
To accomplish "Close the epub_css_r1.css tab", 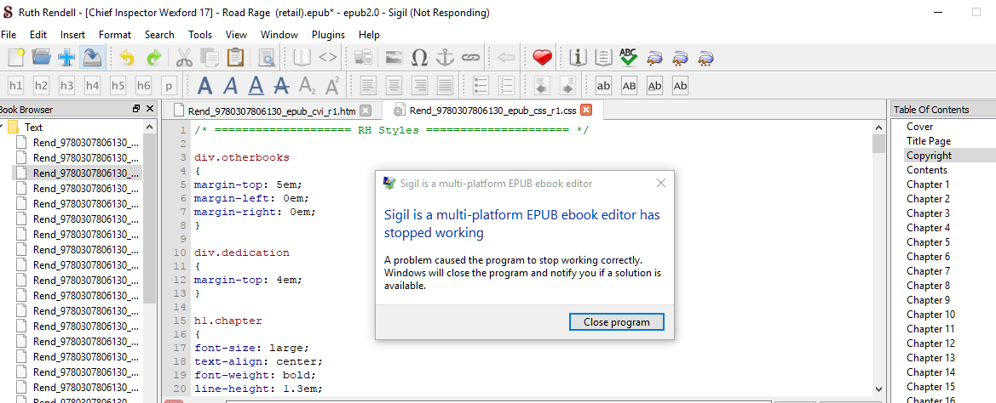I will point(586,111).
